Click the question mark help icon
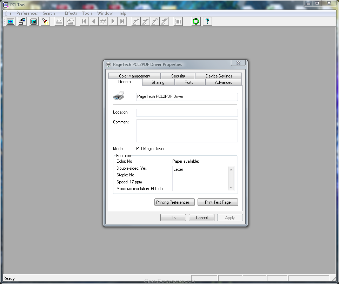 click(207, 21)
